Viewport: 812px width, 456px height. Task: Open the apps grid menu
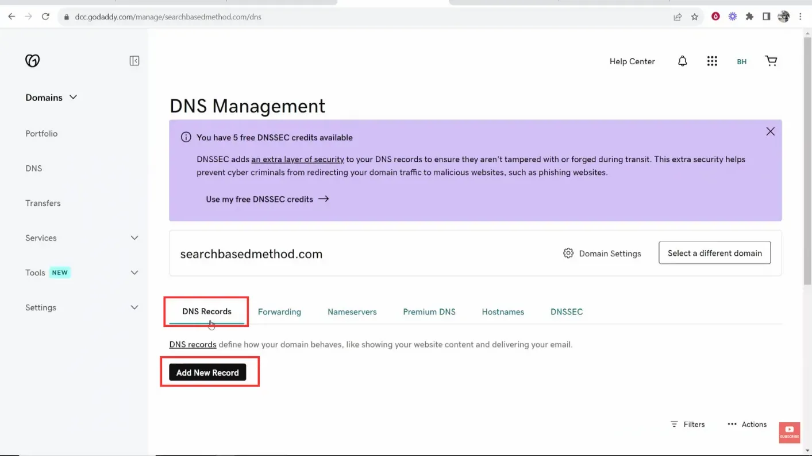point(712,61)
